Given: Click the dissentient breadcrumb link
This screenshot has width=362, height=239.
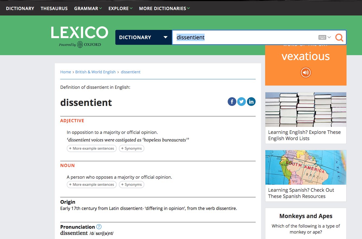Looking at the screenshot, I should pyautogui.click(x=131, y=72).
